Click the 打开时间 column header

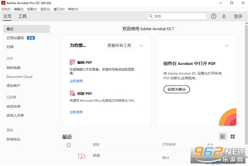[x=169, y=144]
